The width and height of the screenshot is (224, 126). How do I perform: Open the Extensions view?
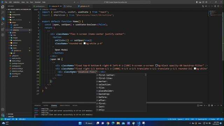click(x=2, y=29)
